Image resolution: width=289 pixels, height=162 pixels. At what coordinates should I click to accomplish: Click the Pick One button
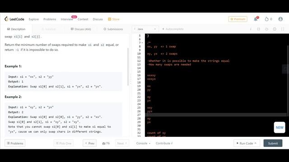pos(64,143)
